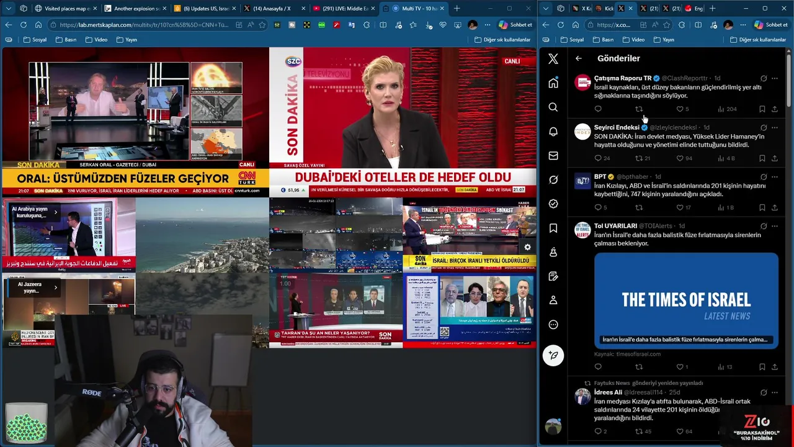Image resolution: width=794 pixels, height=447 pixels.
Task: Open the Yayın bookmark folder in right window
Action: click(664, 39)
